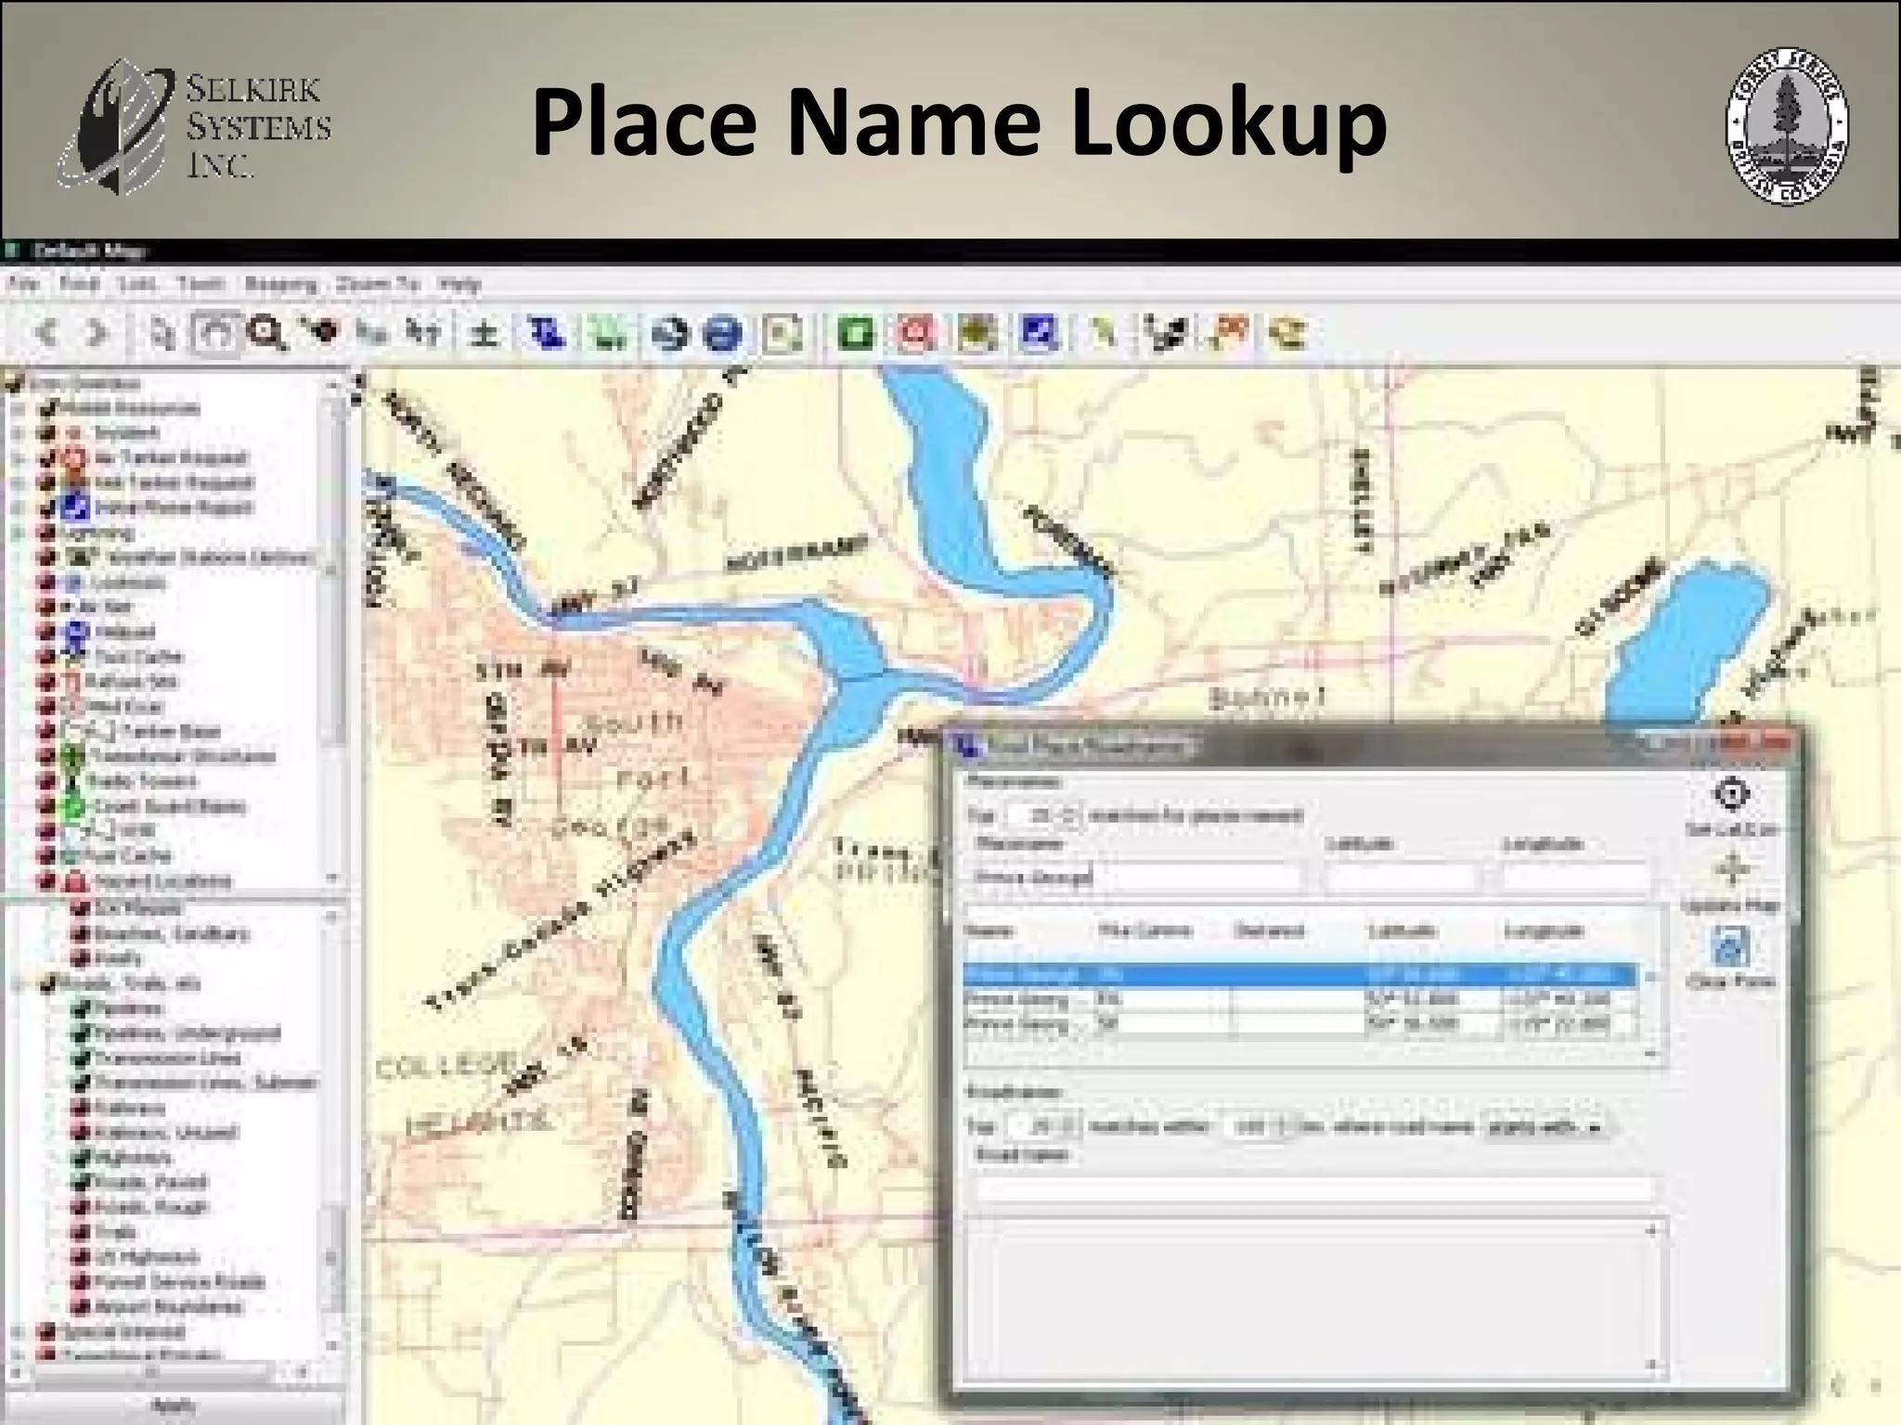Toggle the Highways layer checkbox
Viewport: 1901px width, 1425px height.
80,1157
